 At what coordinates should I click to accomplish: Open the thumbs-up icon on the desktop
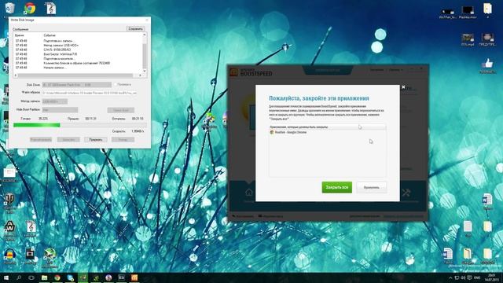[488, 63]
